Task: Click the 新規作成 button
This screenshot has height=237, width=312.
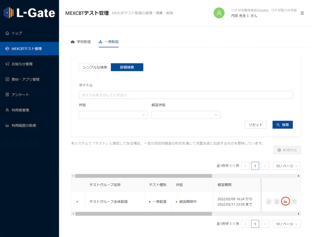Action: tap(287, 150)
